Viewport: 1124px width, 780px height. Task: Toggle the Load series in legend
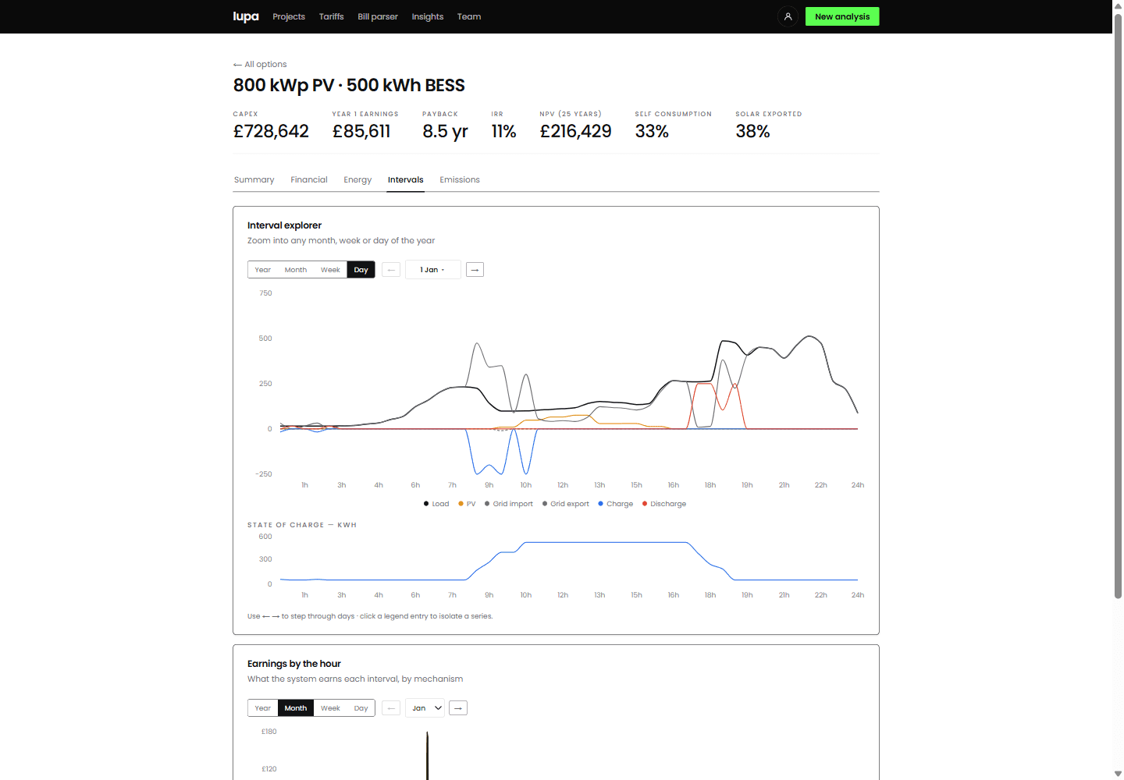click(x=436, y=504)
